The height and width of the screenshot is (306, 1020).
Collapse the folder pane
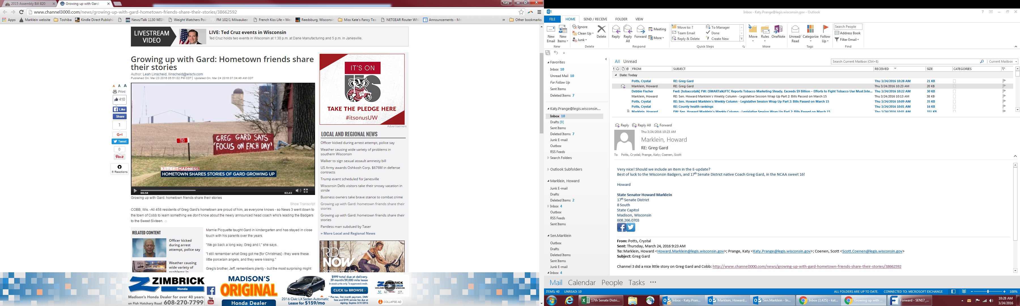pos(606,59)
